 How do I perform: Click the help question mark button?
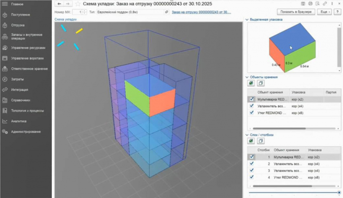pos(337,12)
